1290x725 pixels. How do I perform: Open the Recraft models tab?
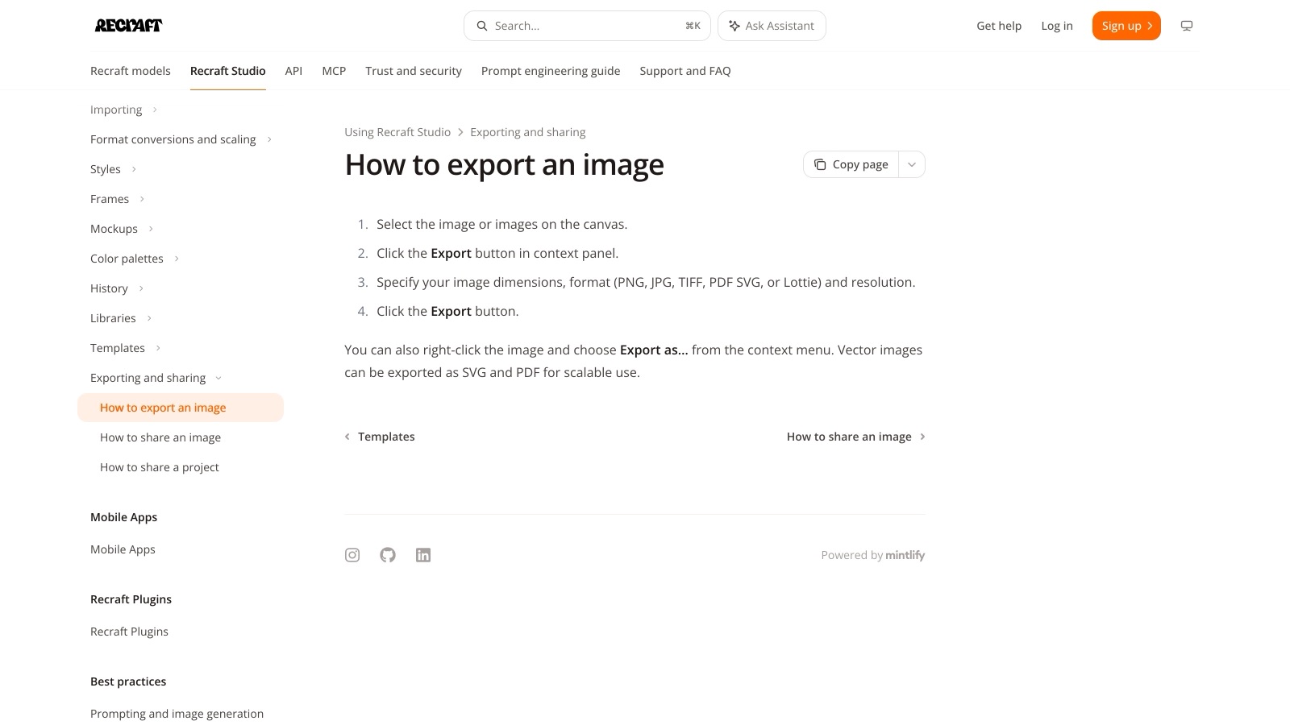(131, 71)
